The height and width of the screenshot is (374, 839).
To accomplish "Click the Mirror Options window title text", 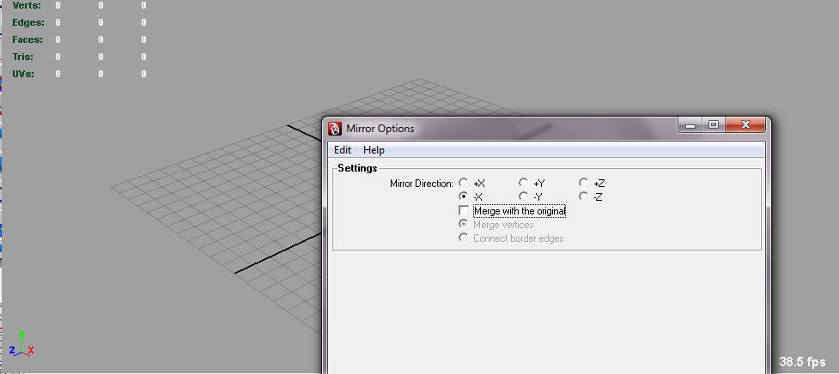I will pos(380,129).
